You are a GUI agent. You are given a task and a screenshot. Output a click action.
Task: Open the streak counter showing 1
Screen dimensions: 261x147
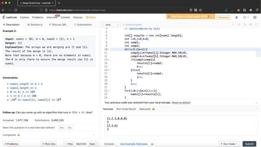246,17
